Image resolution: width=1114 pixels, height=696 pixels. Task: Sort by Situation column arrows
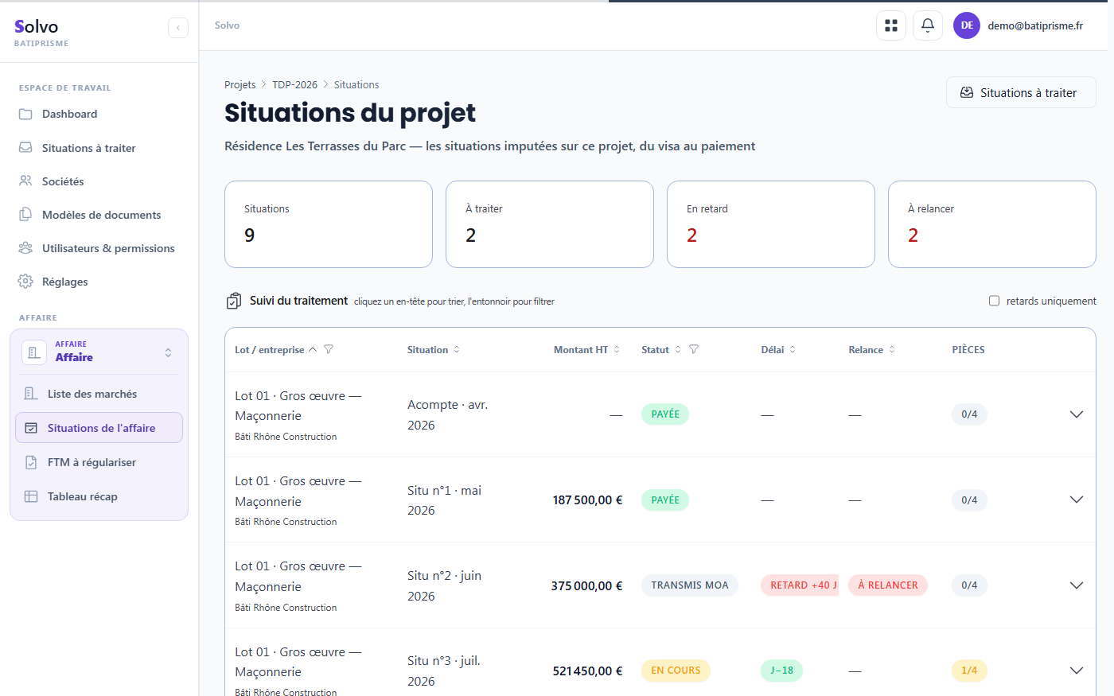pos(457,349)
